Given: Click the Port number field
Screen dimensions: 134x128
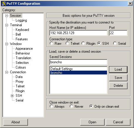Looking at the screenshot, I should pos(118,33).
